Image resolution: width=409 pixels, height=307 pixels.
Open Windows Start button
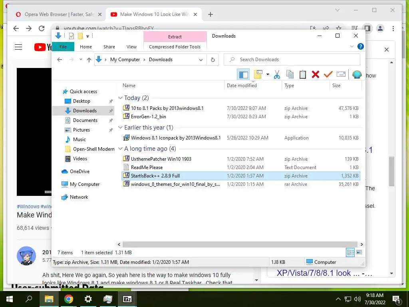click(10, 299)
